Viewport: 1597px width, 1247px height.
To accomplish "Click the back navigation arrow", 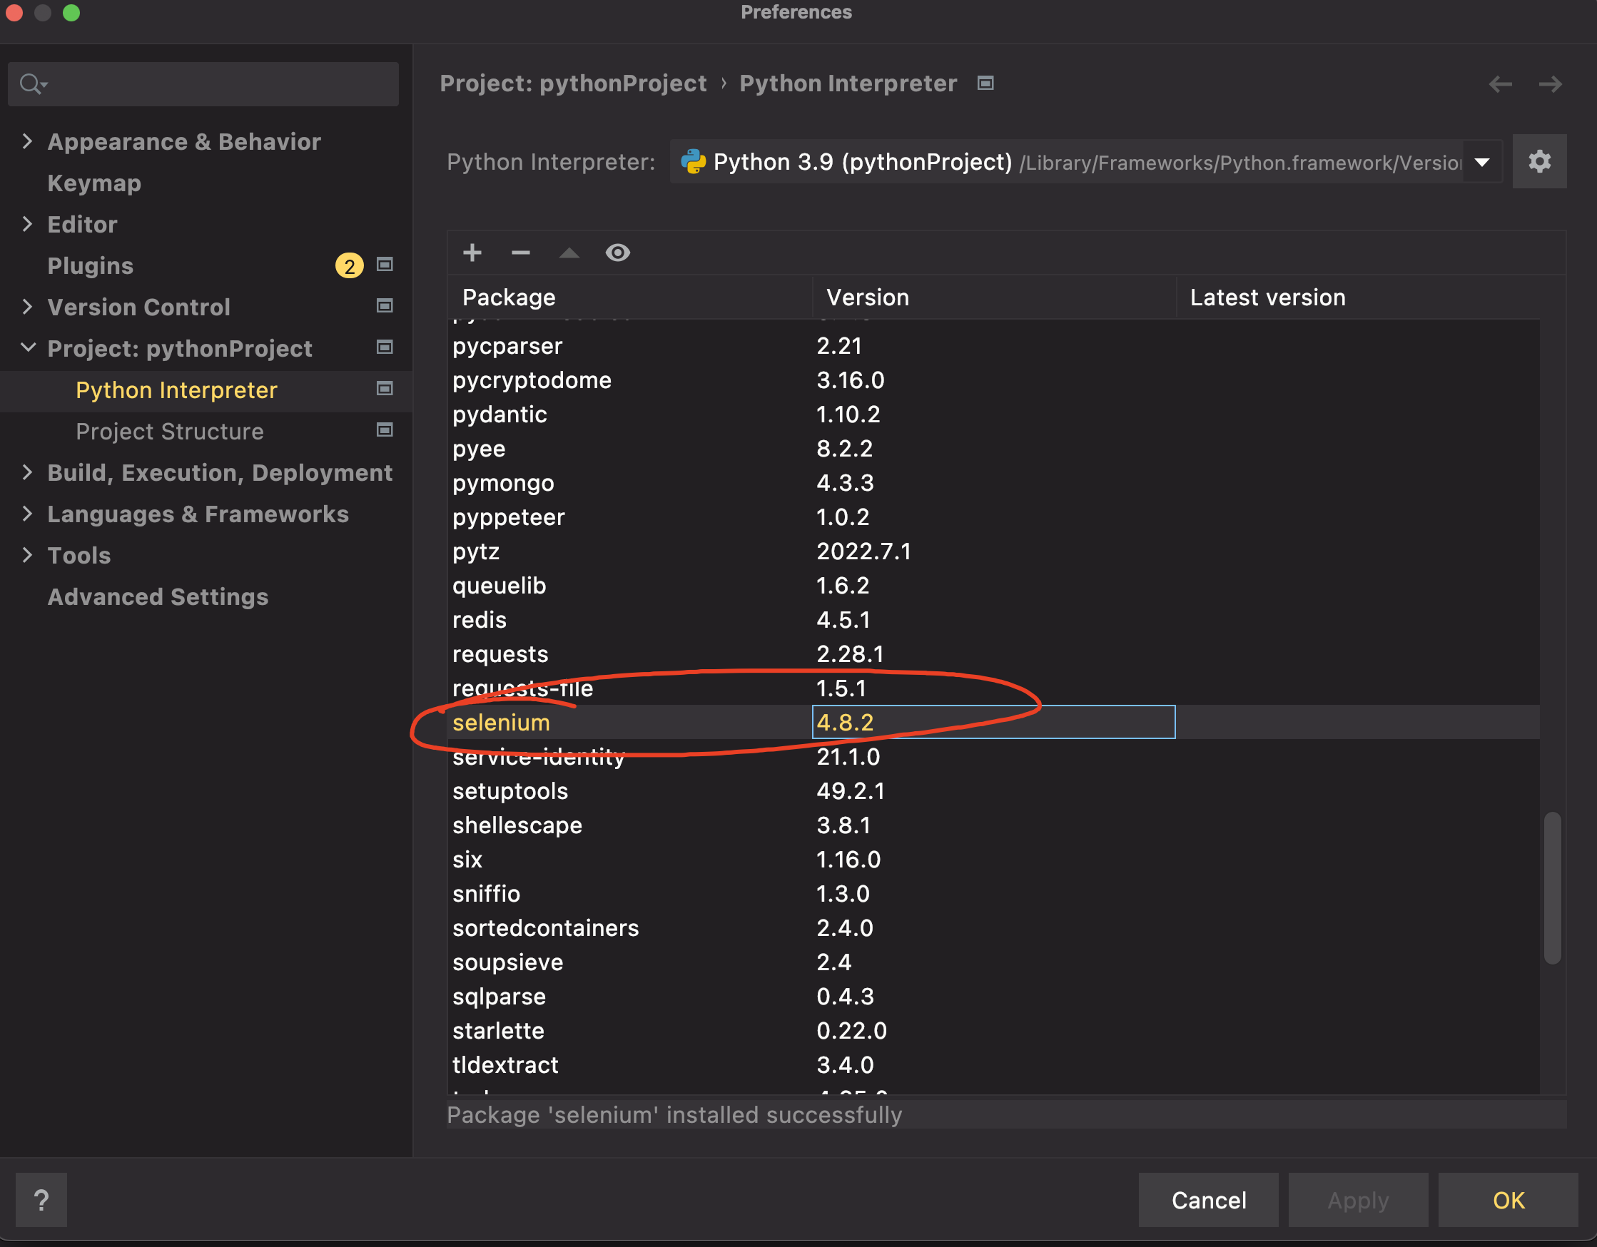I will pos(1500,84).
